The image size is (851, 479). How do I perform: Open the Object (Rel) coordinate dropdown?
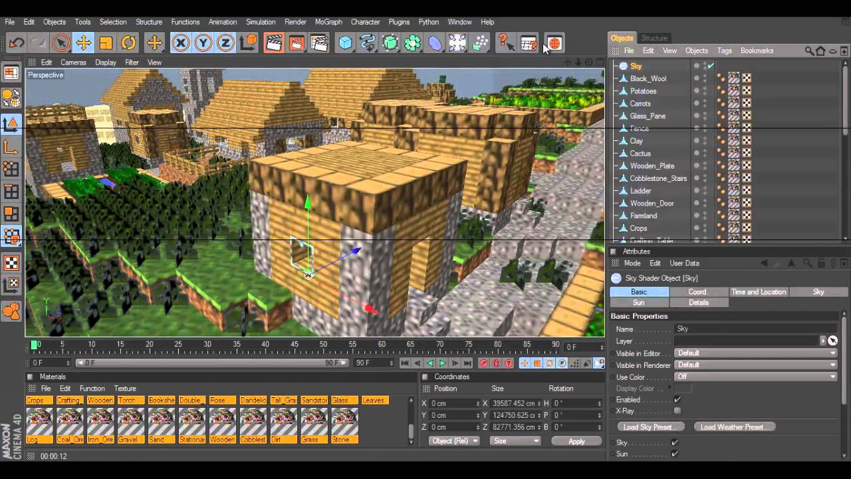pos(455,441)
